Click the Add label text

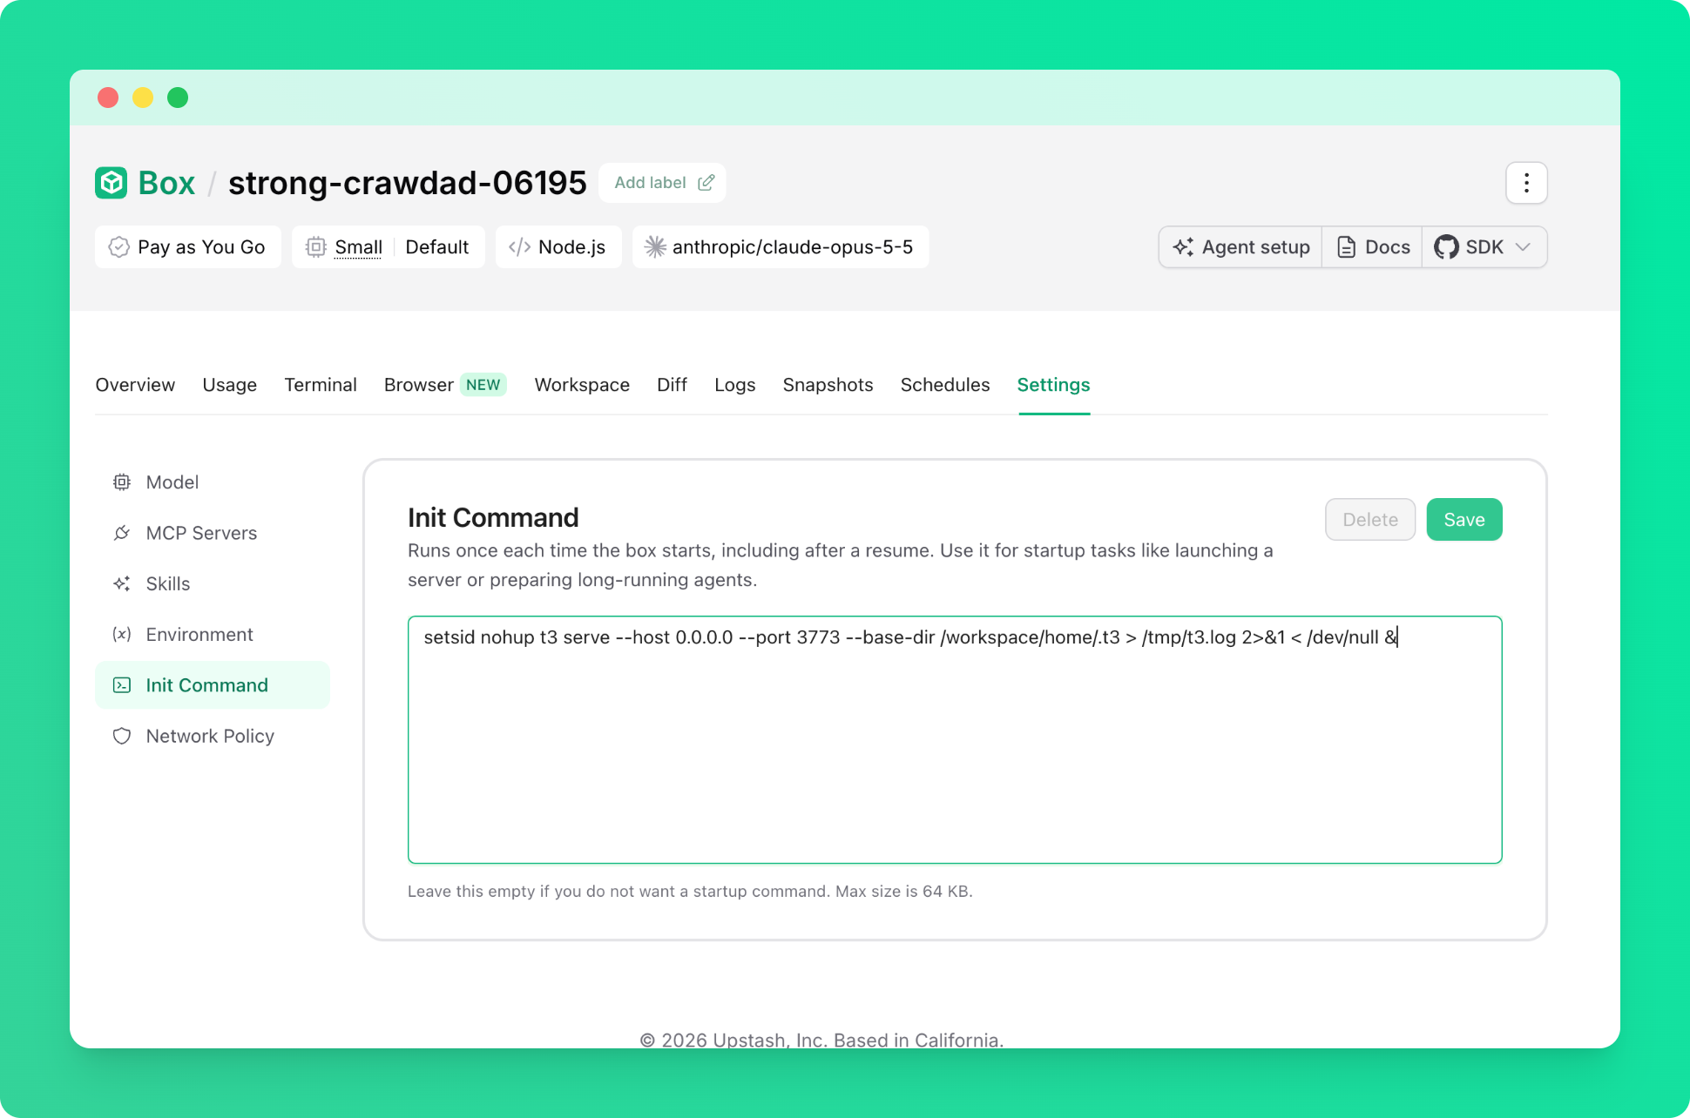tap(650, 183)
